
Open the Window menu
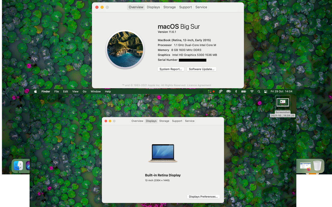pos(96,91)
